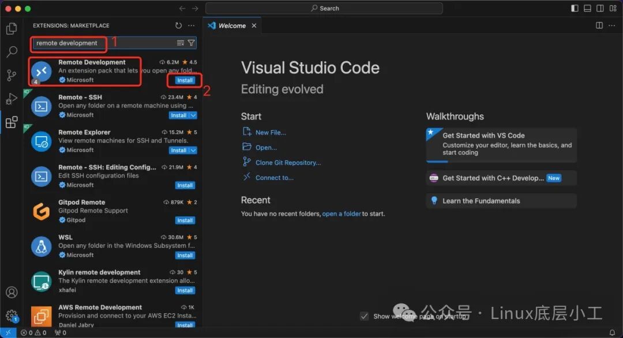Viewport: 623px width, 338px height.
Task: Click the New File link
Action: [x=270, y=132]
